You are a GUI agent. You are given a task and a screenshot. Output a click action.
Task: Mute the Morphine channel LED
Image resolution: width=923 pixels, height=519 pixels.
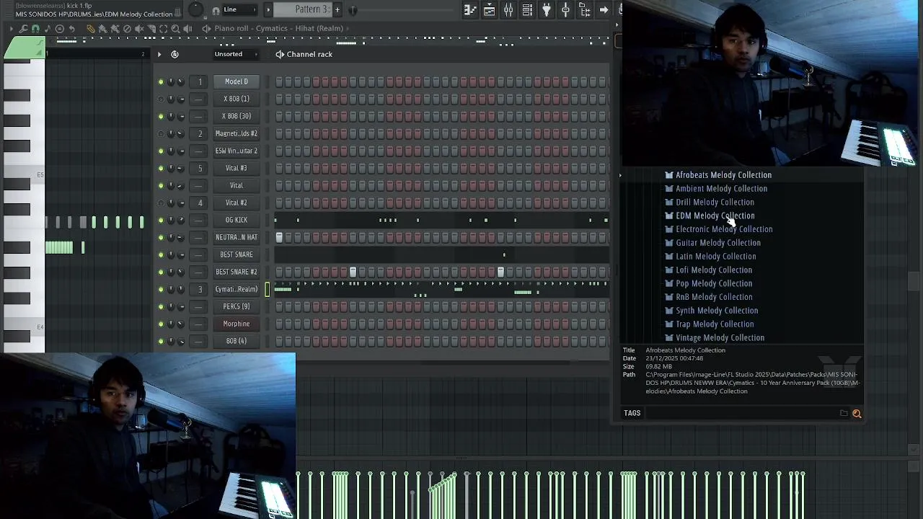tap(161, 324)
